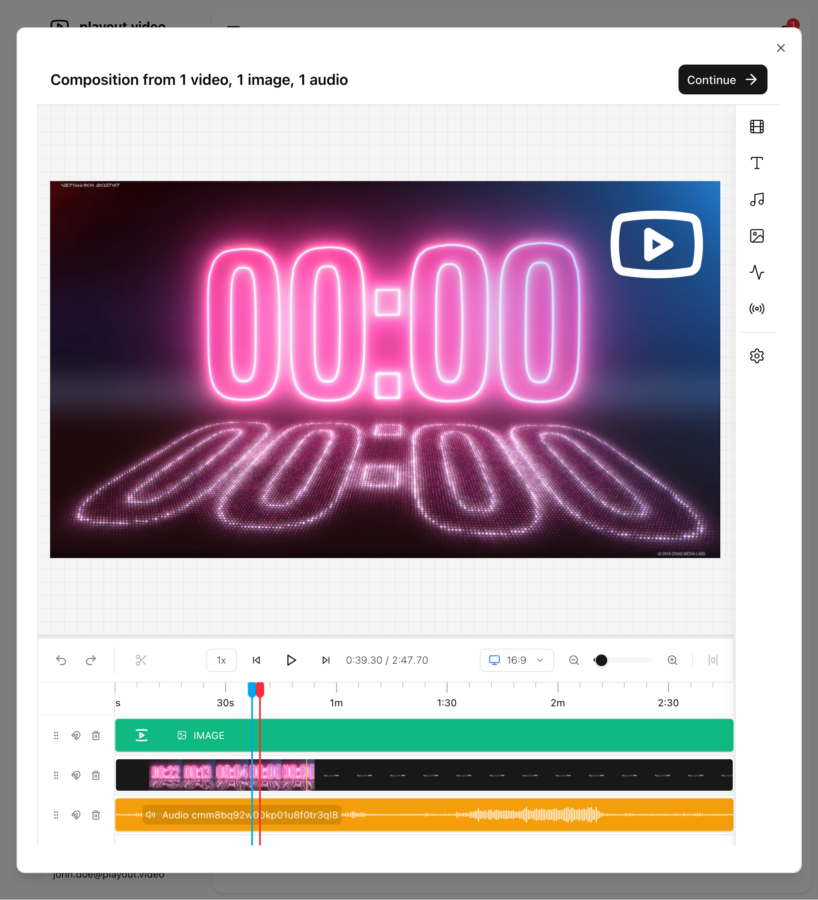Toggle link icon on video track

pos(76,775)
